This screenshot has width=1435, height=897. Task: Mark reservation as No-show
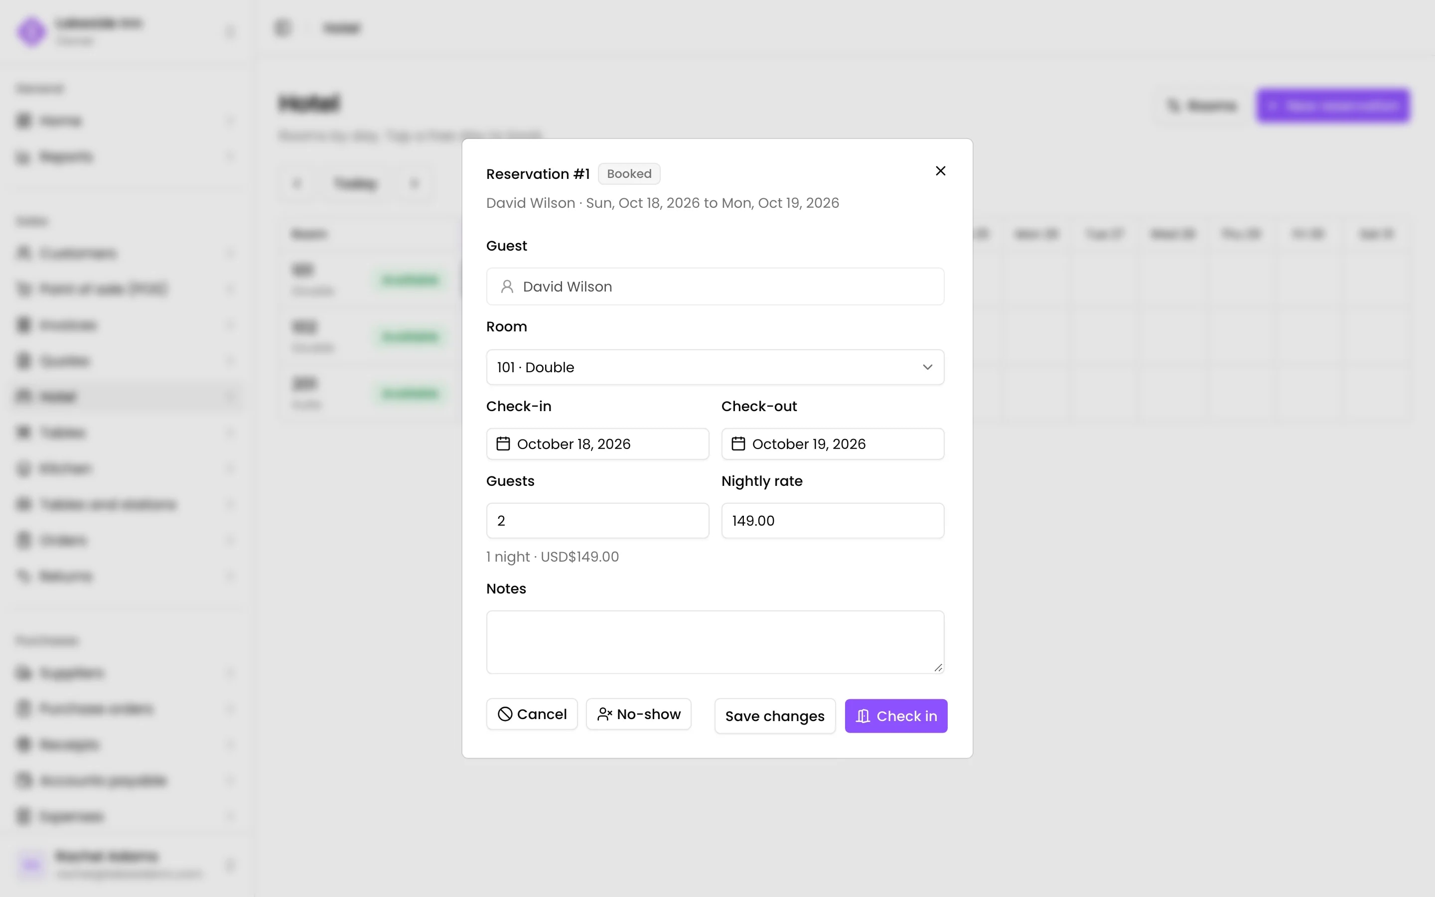point(639,714)
